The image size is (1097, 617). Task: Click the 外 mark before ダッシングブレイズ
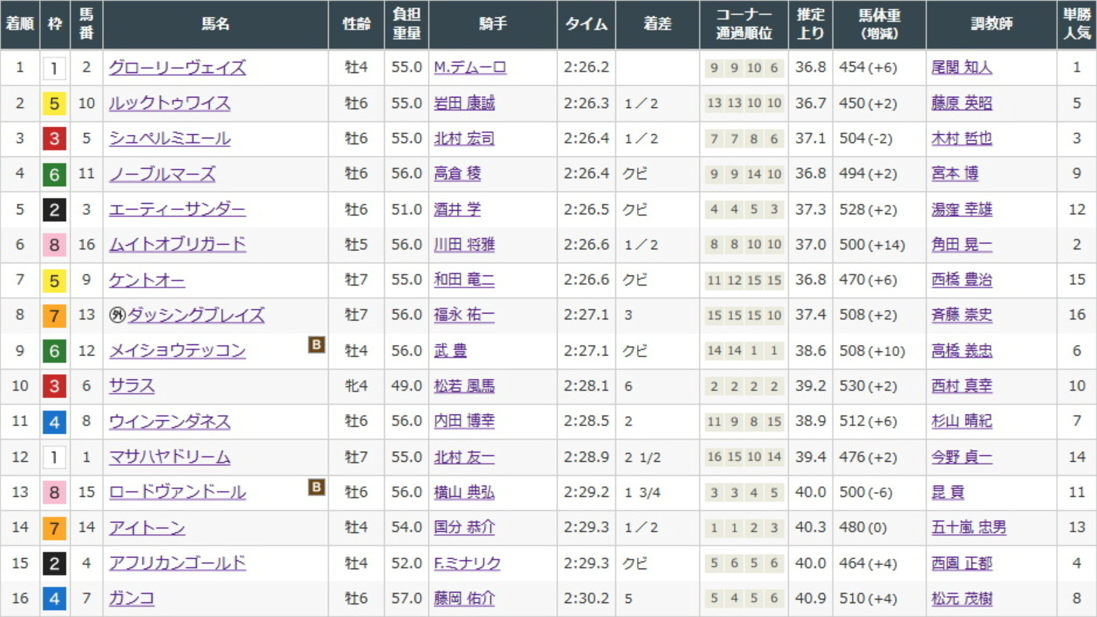(x=117, y=315)
